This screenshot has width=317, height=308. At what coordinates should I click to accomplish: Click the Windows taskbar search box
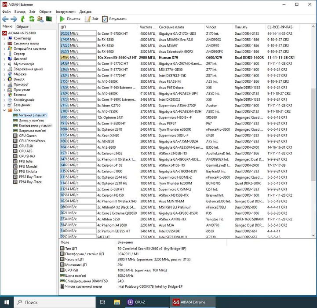click(x=52, y=302)
